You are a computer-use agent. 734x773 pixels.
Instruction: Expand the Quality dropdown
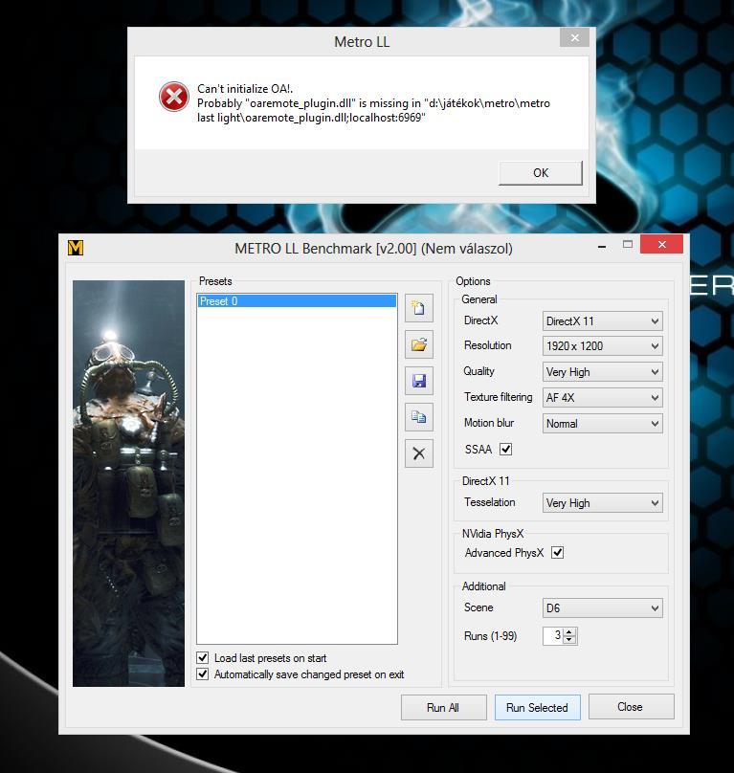coord(602,372)
